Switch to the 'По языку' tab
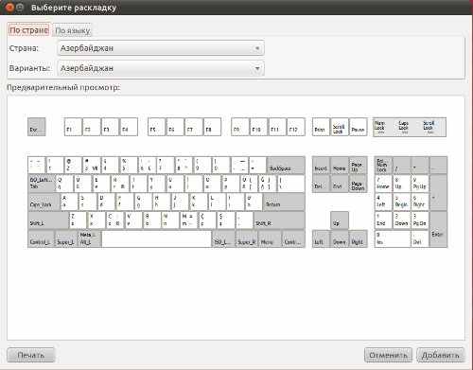 click(73, 30)
